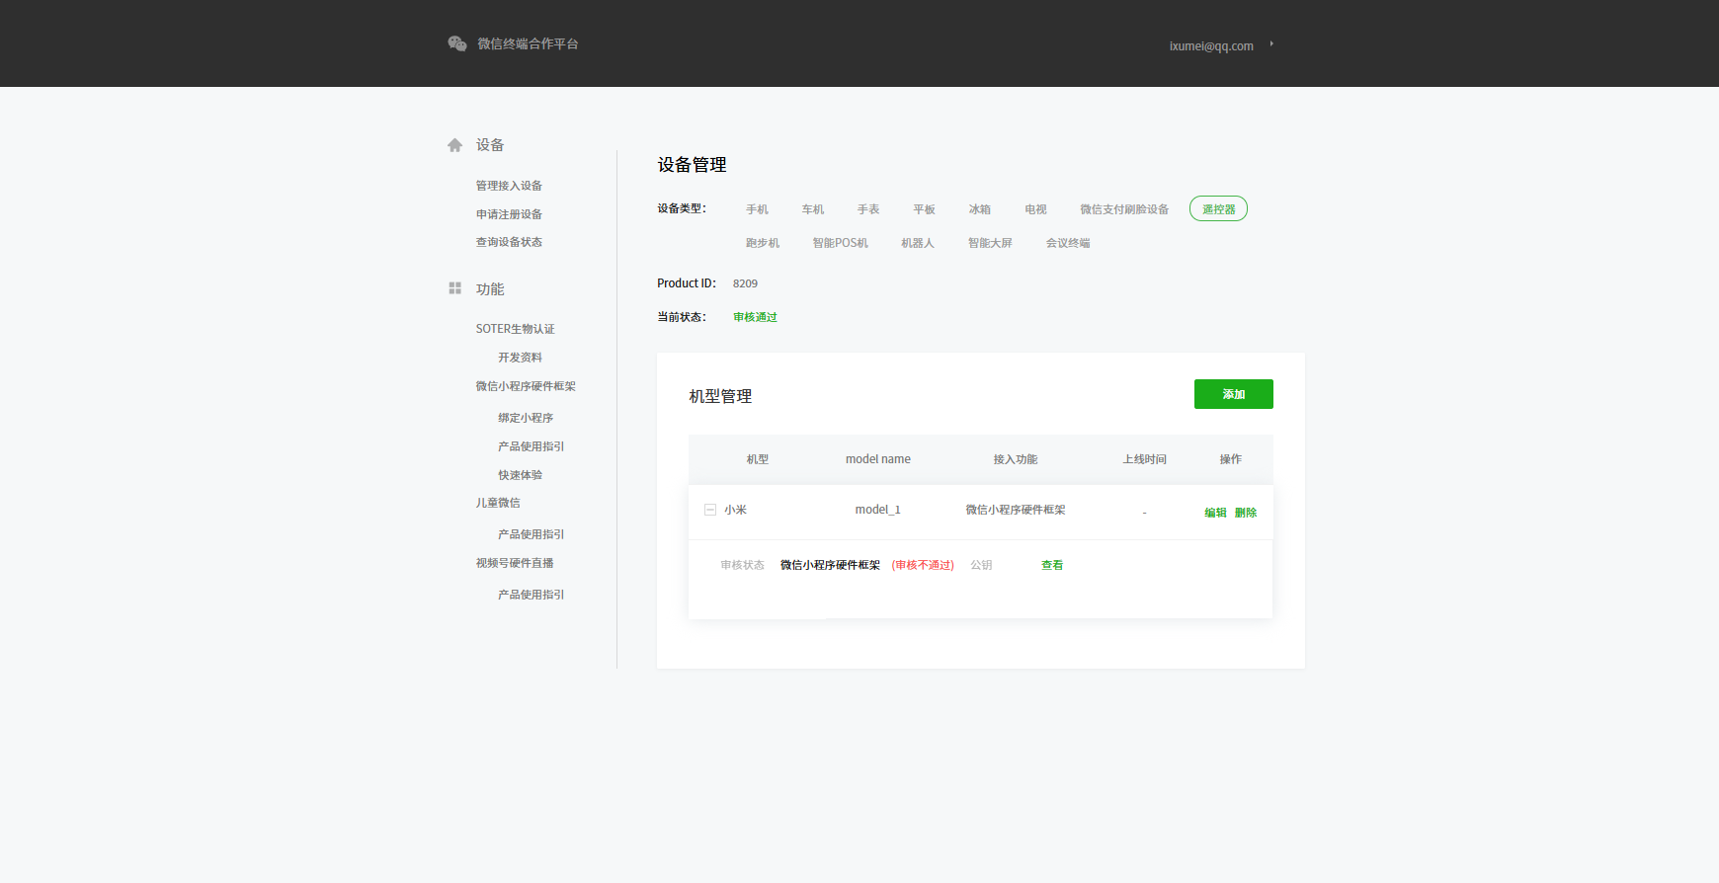Open 视频号硬件直播 in sidebar
Image resolution: width=1719 pixels, height=883 pixels.
(x=515, y=563)
